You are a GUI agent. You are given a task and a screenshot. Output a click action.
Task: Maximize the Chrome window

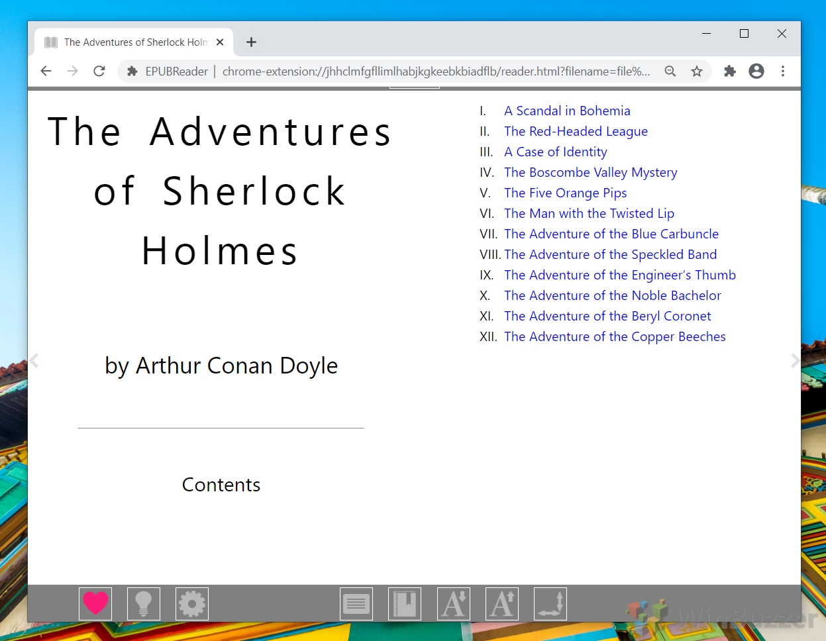pos(745,34)
